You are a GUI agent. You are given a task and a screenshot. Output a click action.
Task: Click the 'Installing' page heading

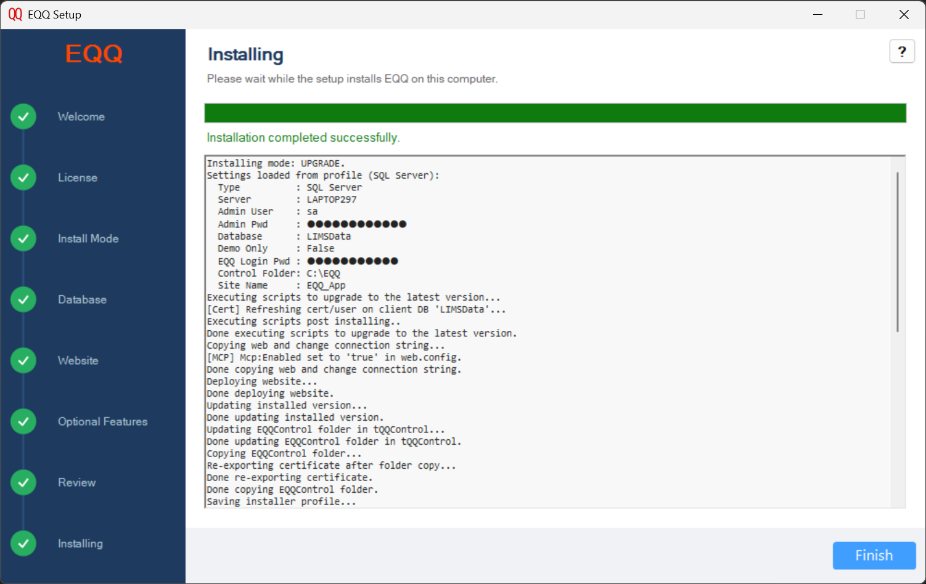tap(245, 54)
